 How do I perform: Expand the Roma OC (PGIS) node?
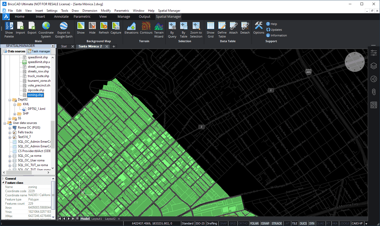click(x=10, y=128)
